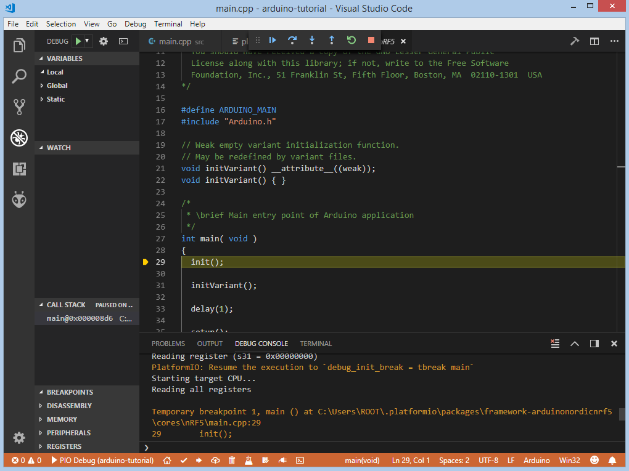Image resolution: width=629 pixels, height=471 pixels.
Task: Collapse the VARIABLES section
Action: (x=87, y=58)
